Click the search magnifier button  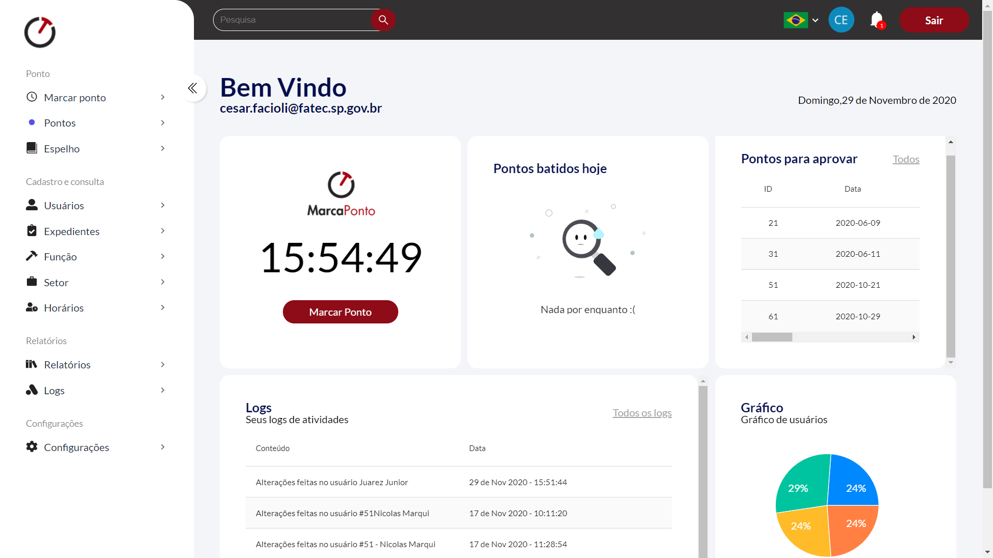pyautogui.click(x=383, y=20)
